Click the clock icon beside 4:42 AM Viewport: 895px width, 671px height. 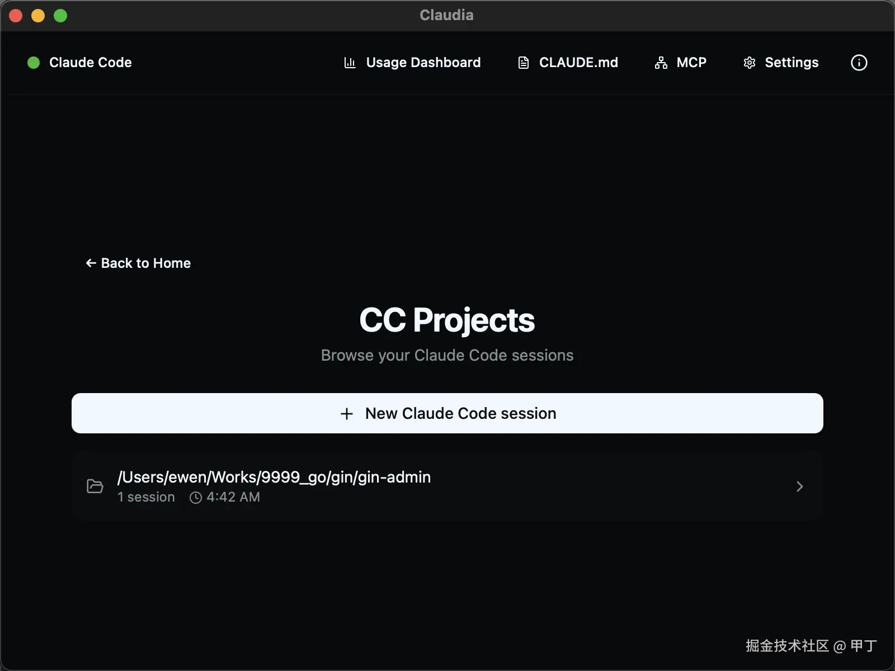[x=196, y=498]
